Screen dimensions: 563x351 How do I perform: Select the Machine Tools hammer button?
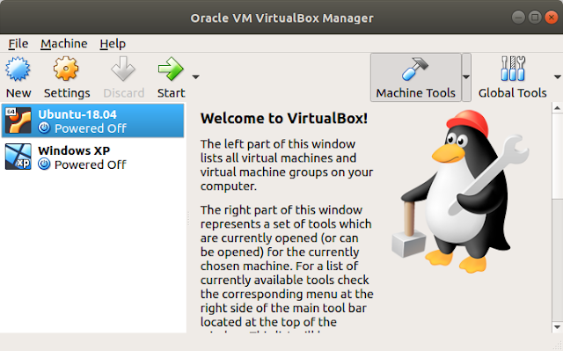pyautogui.click(x=415, y=77)
